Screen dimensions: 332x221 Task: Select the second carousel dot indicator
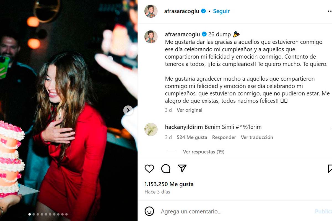coord(34,214)
